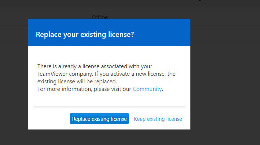Click the horizontal divider above the buttons
The image size is (260, 145).
pos(109,107)
